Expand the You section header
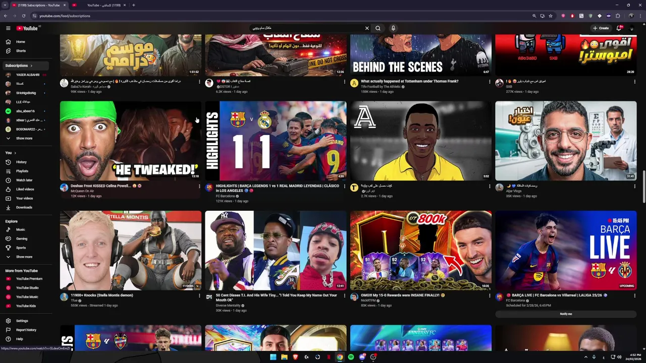646x363 pixels. [x=11, y=153]
